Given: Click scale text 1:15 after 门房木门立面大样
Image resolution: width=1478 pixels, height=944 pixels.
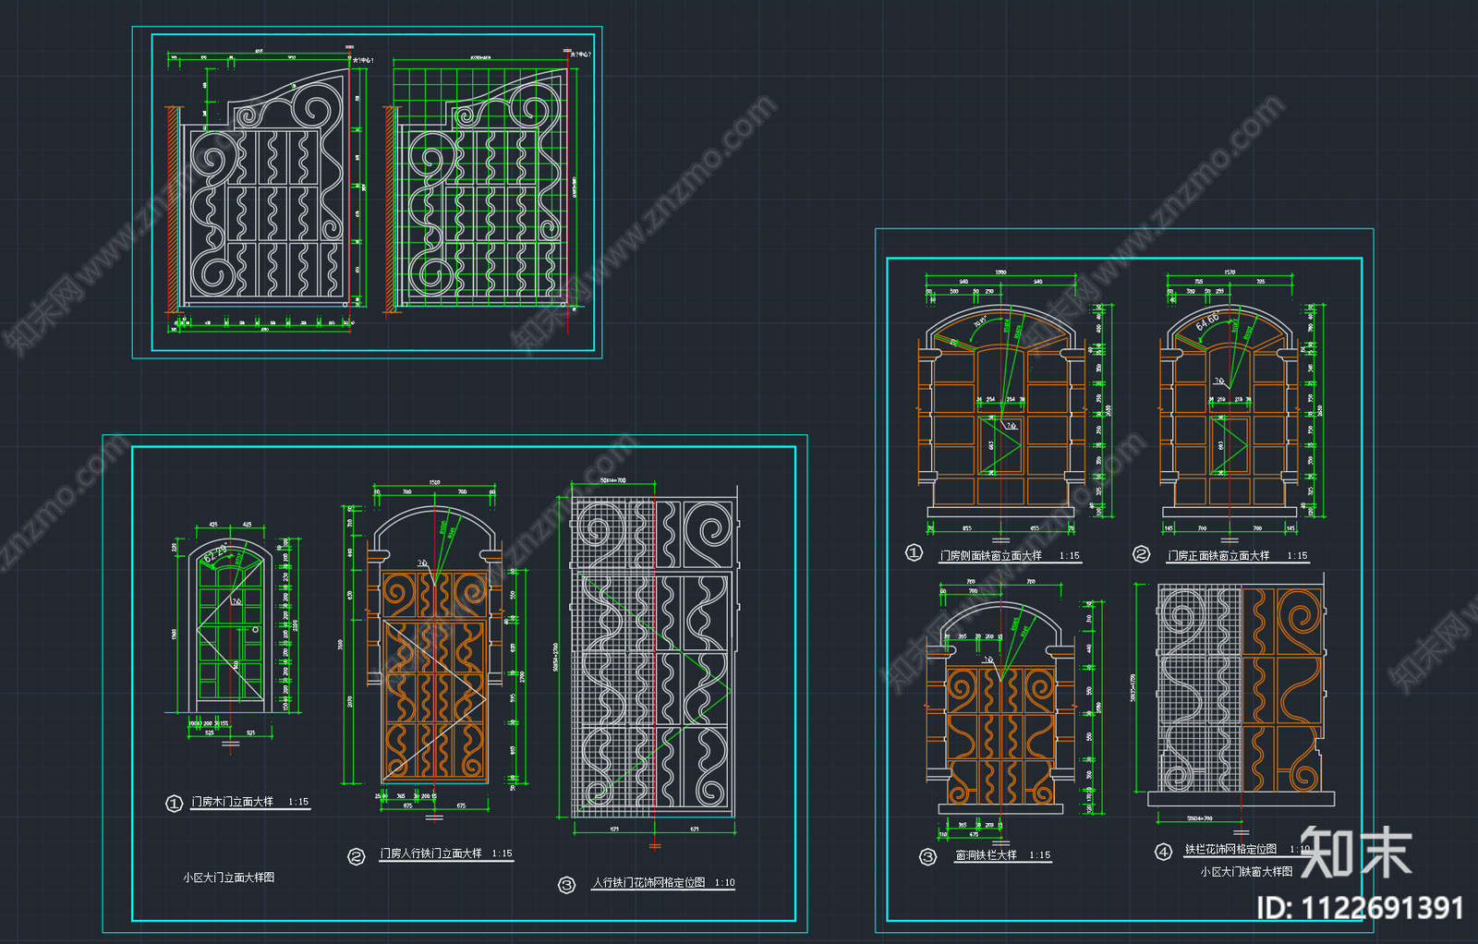Looking at the screenshot, I should point(298,802).
